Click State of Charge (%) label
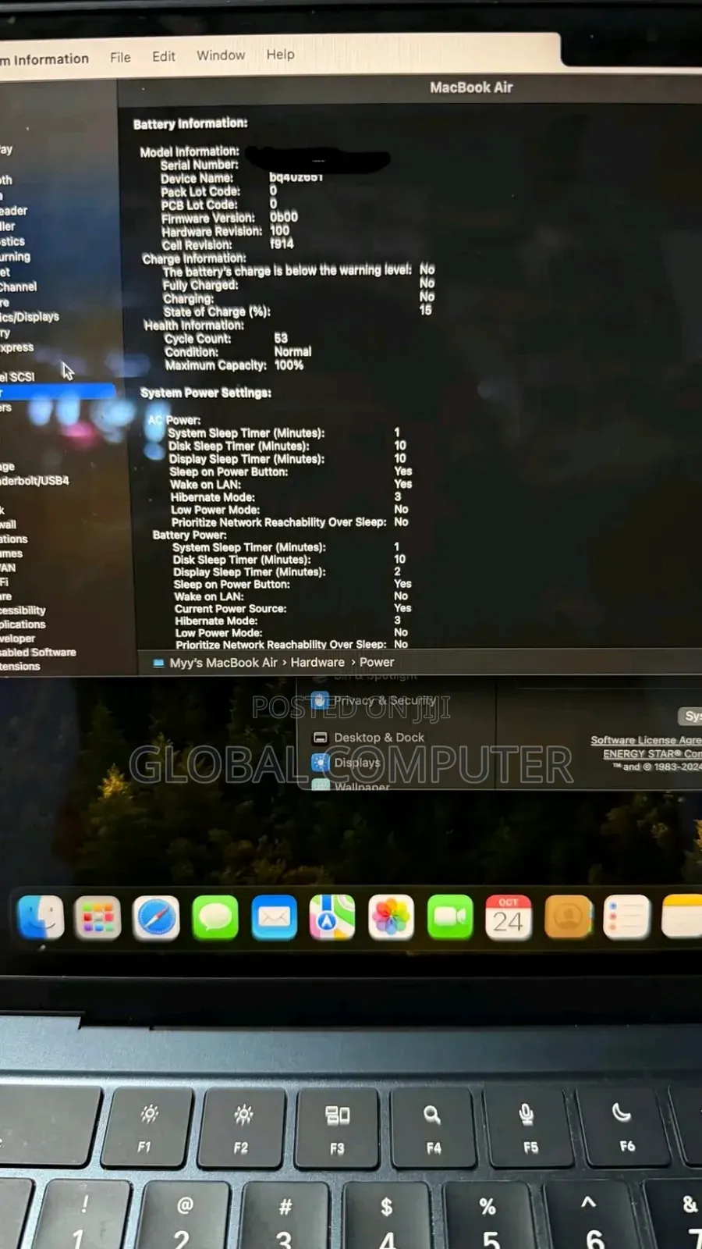702x1249 pixels. (x=217, y=311)
